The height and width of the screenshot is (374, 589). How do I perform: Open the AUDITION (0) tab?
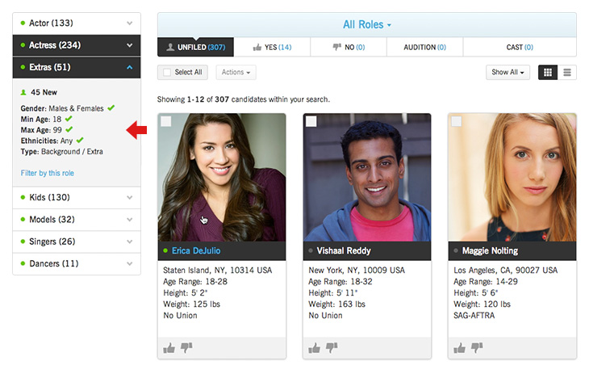[x=424, y=48]
